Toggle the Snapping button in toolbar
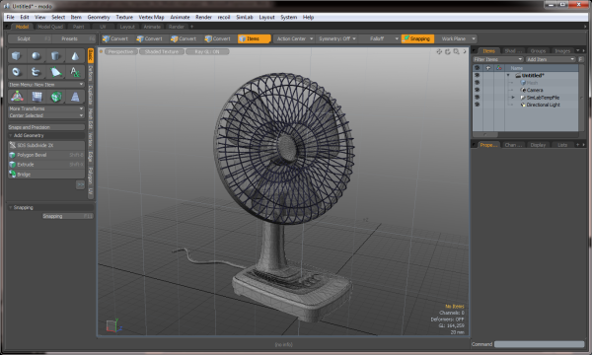 coord(417,38)
